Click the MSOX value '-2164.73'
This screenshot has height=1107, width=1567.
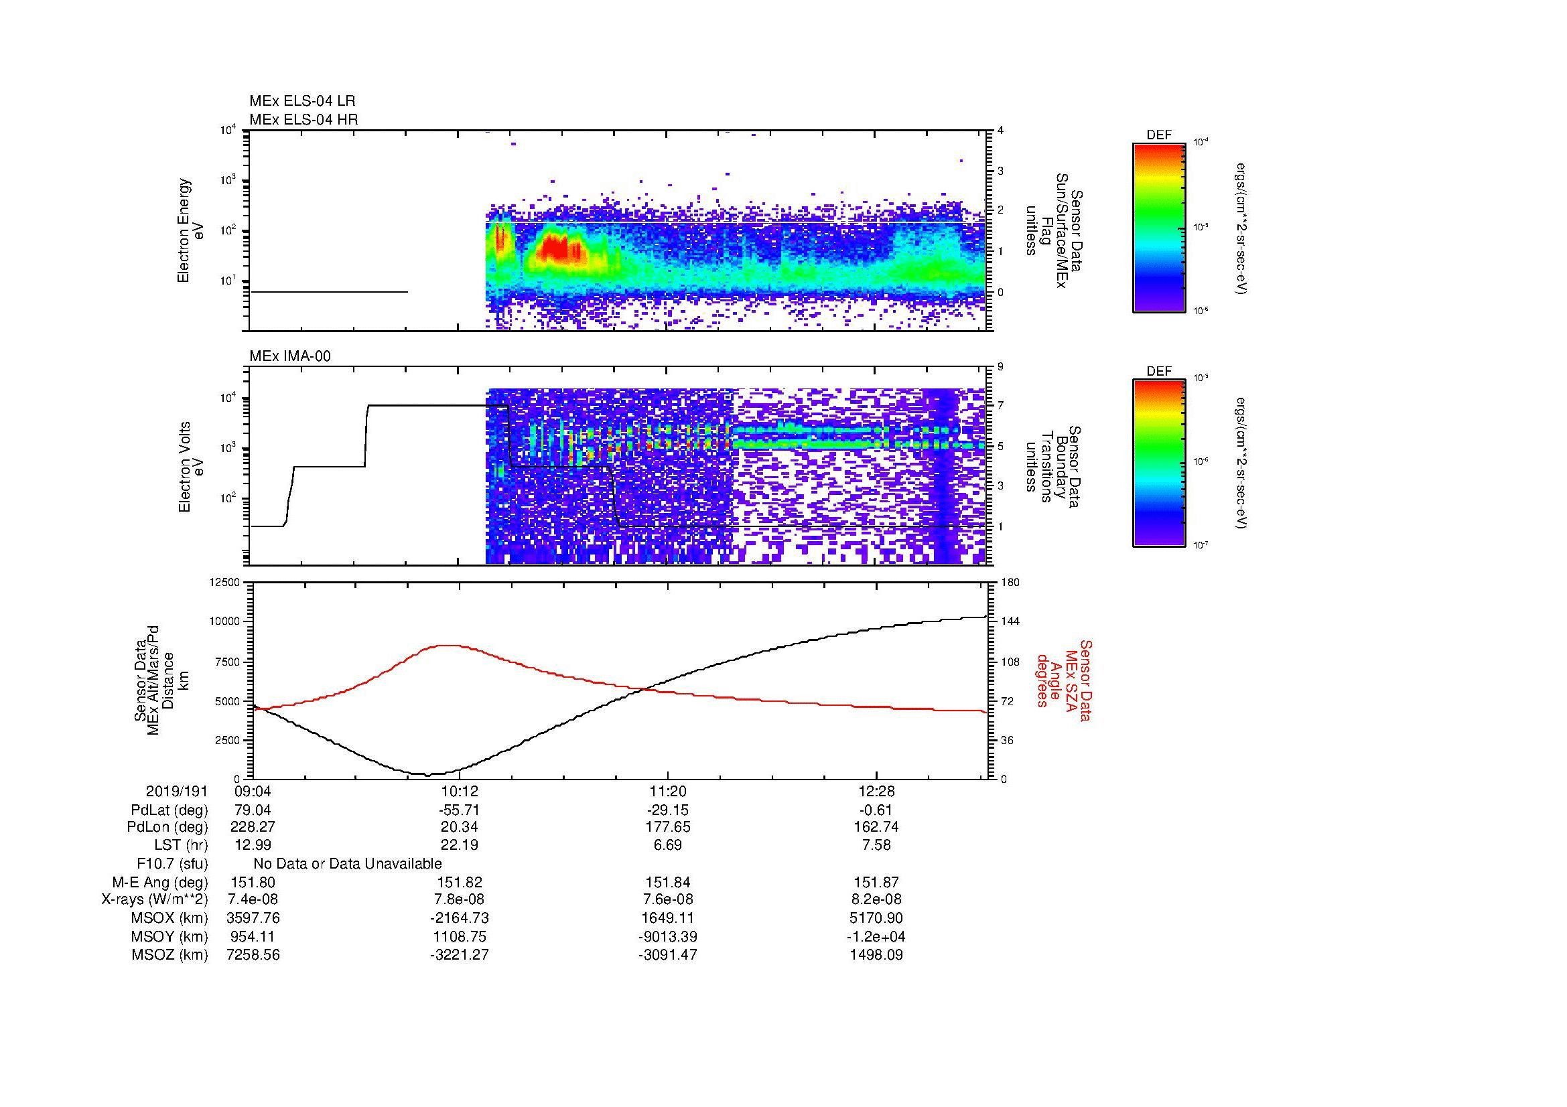460,919
